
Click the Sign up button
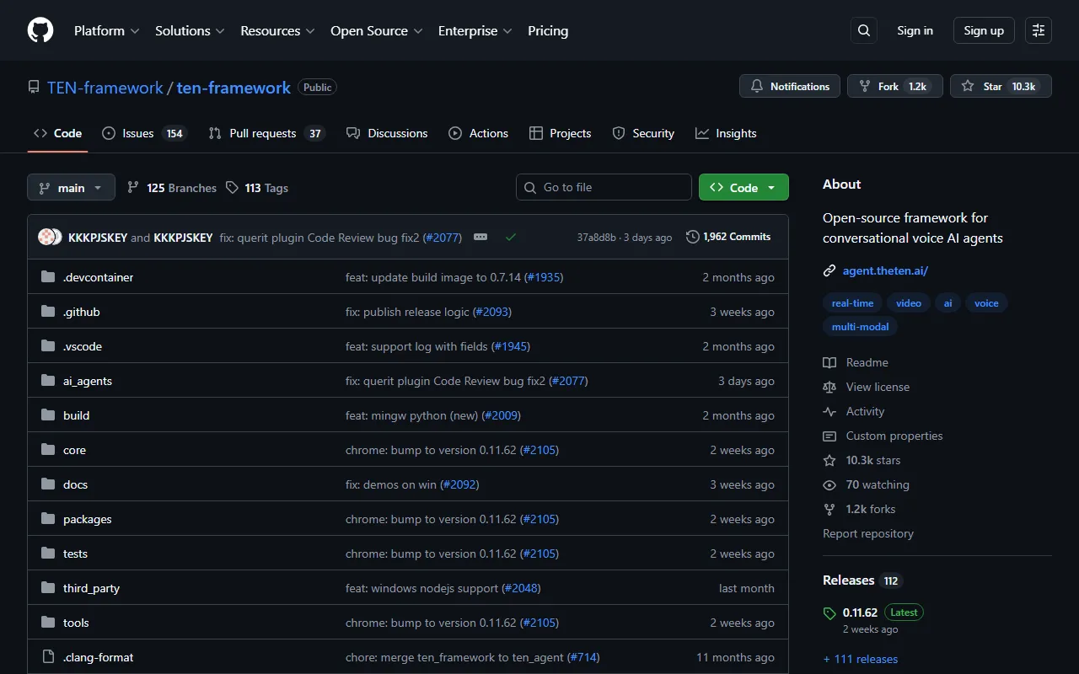(984, 30)
